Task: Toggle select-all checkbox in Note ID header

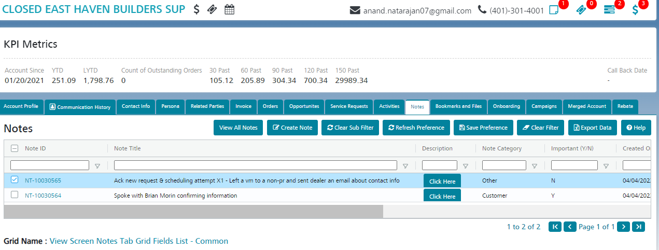Action: point(15,148)
